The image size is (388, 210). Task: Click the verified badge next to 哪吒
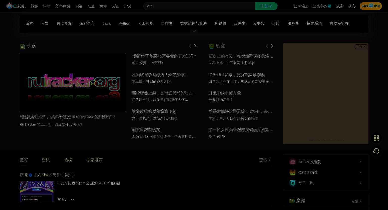(30, 175)
